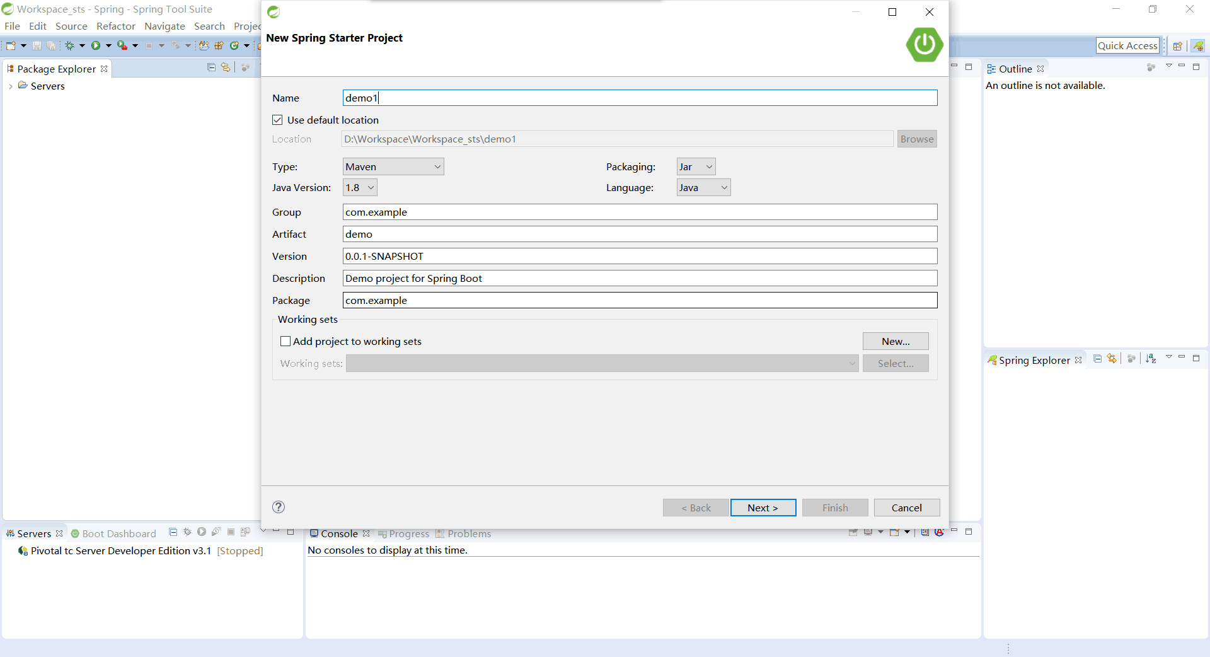Collapse All in Spring Explorer panel
The height and width of the screenshot is (657, 1210).
pos(1097,358)
